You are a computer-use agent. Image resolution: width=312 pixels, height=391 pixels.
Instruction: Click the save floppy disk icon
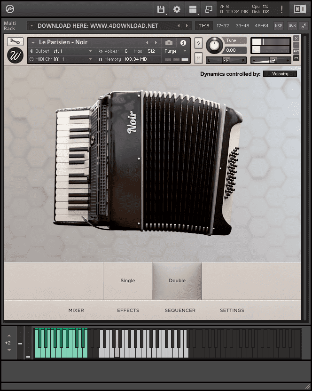(x=161, y=9)
